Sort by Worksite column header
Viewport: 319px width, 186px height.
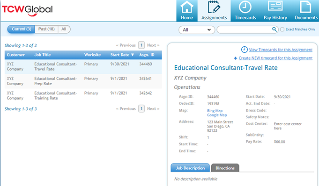coord(93,55)
